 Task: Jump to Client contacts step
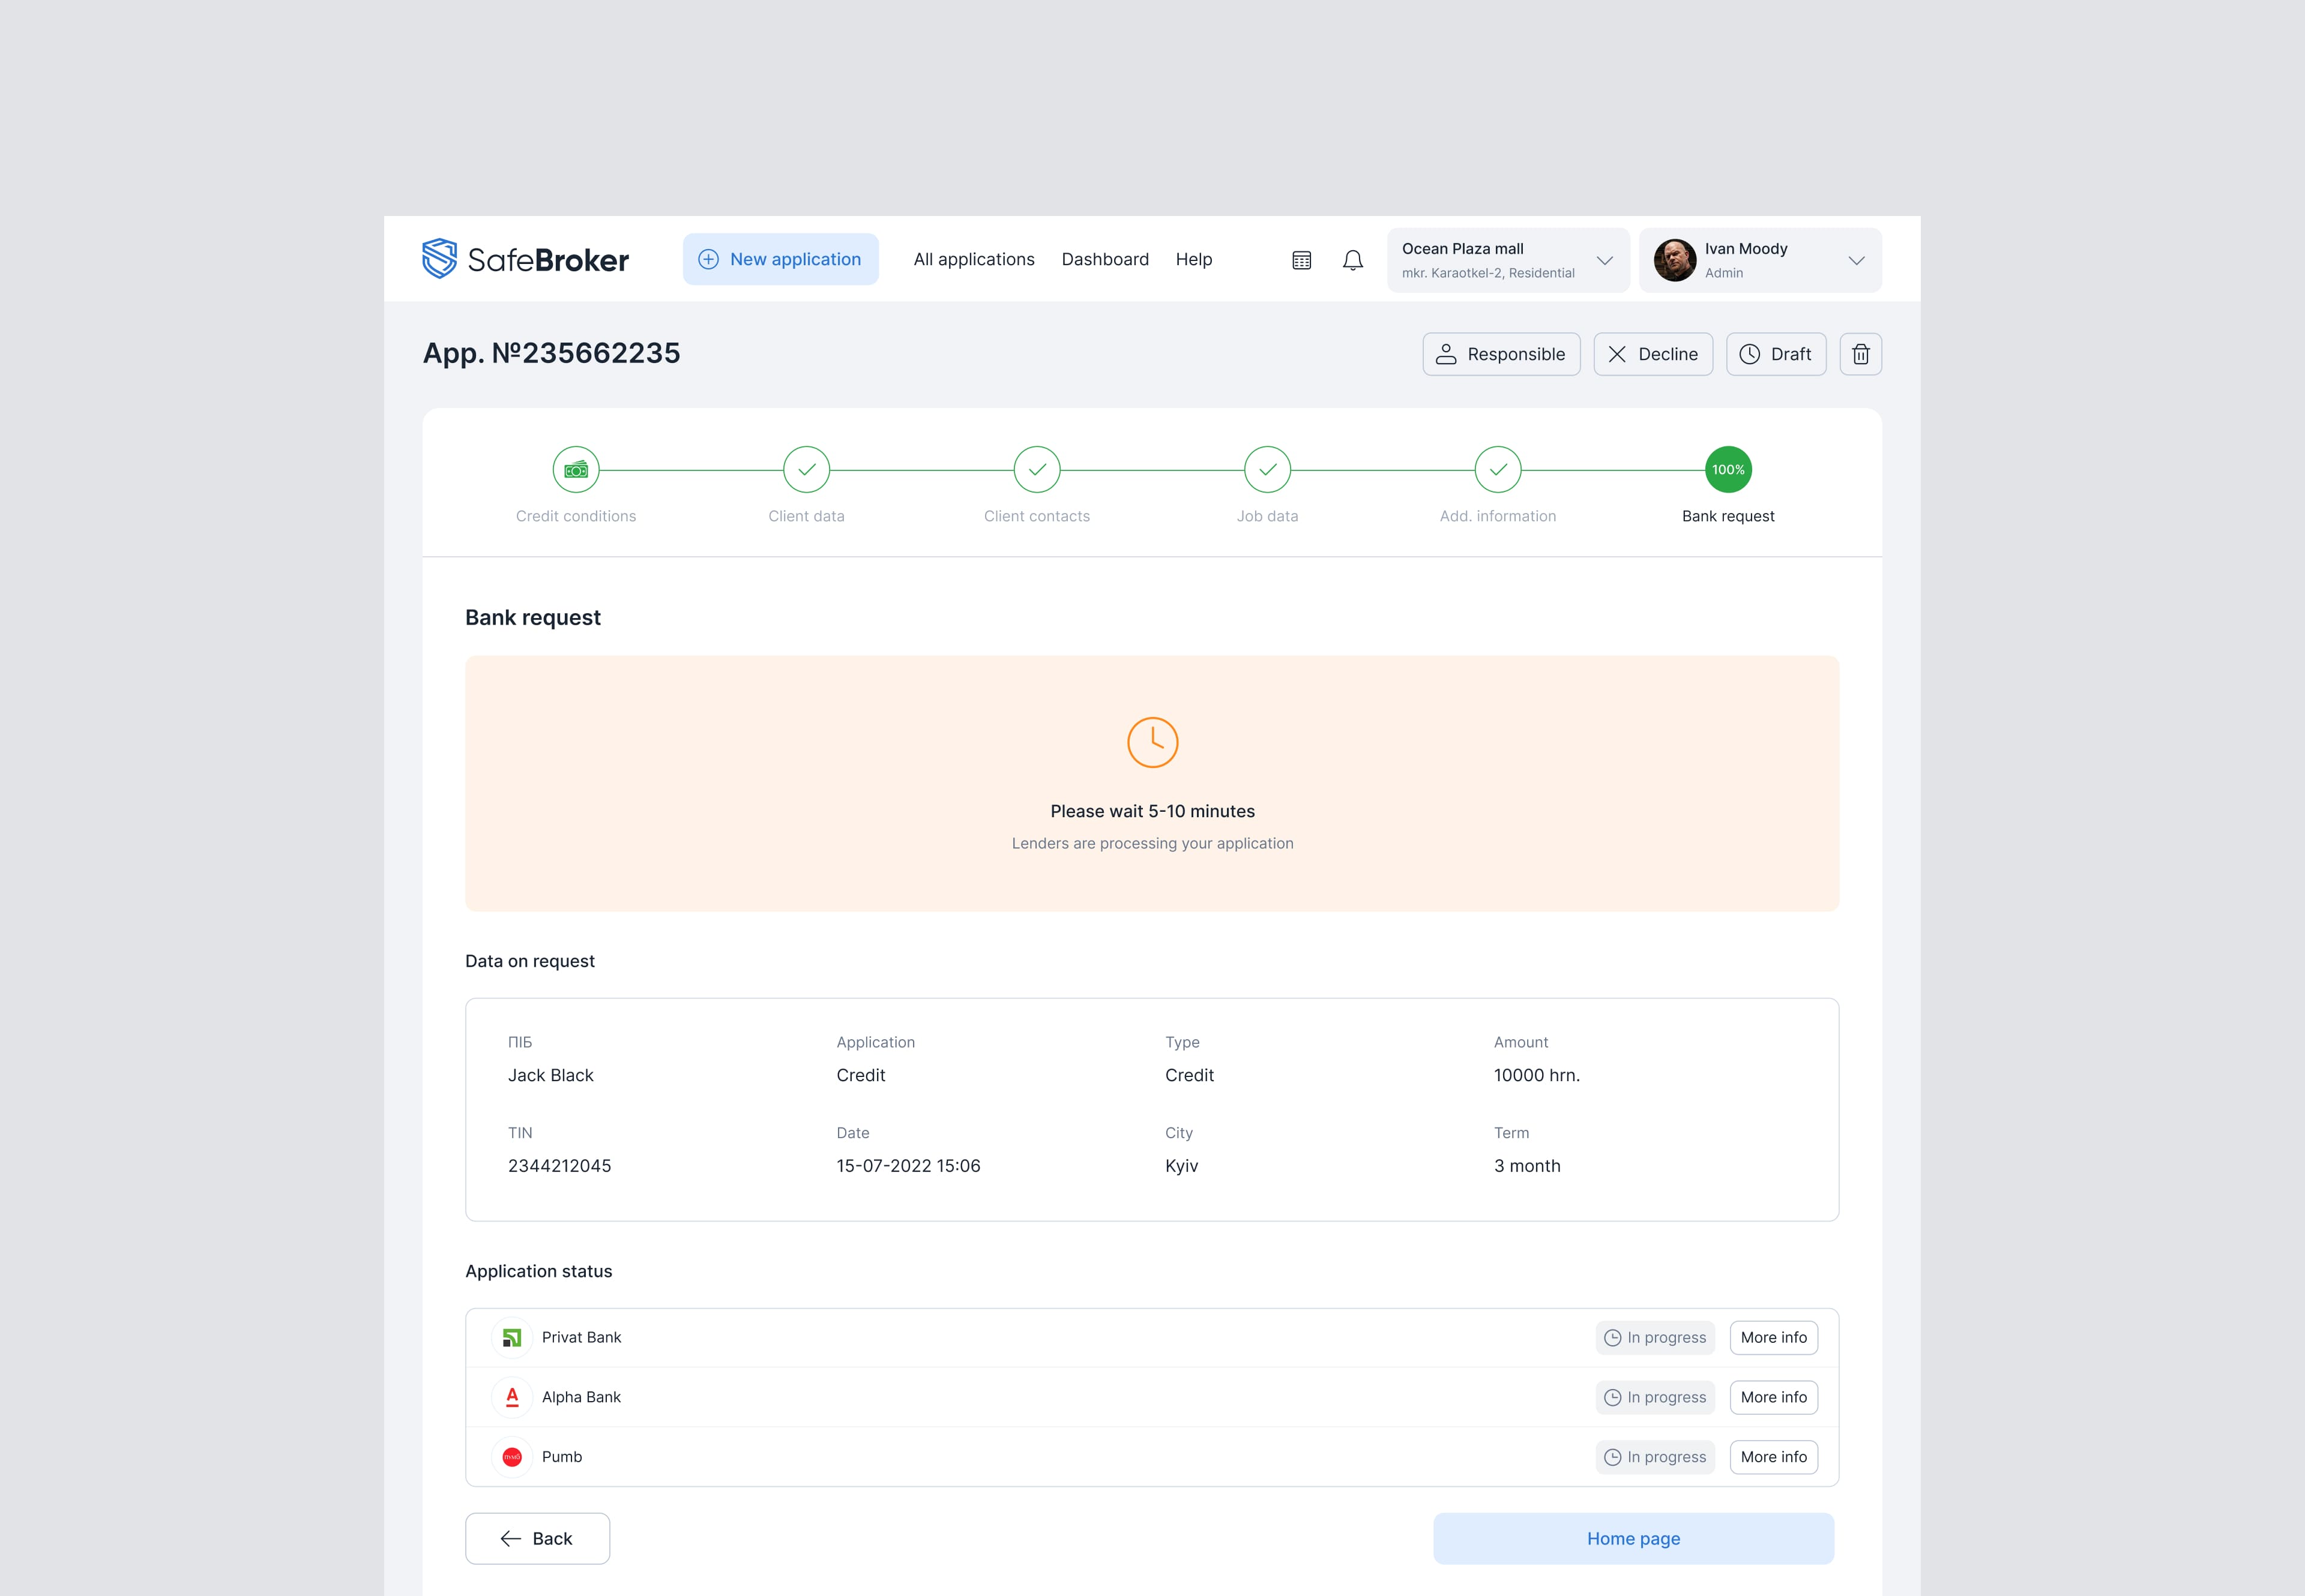(x=1037, y=470)
